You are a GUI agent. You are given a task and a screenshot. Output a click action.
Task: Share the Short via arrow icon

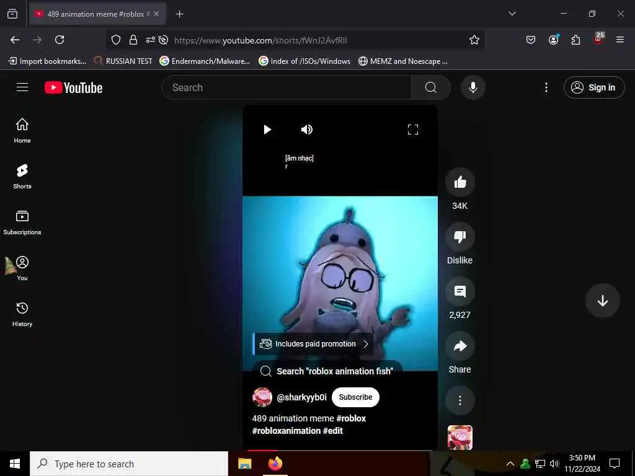coord(460,346)
